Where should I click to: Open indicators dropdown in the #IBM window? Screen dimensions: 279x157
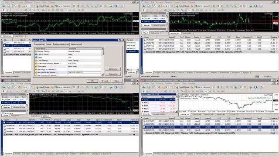click(x=111, y=87)
